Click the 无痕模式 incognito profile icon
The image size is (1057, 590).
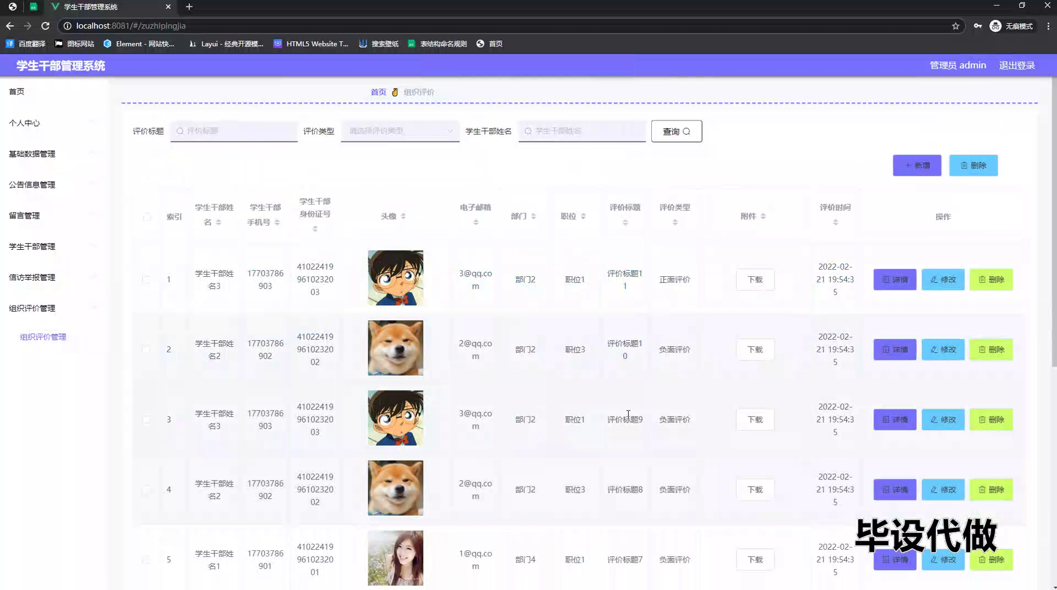tap(995, 26)
